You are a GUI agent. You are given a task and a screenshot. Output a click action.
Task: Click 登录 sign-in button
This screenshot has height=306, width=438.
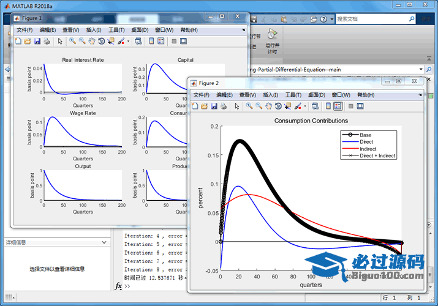tap(426, 19)
